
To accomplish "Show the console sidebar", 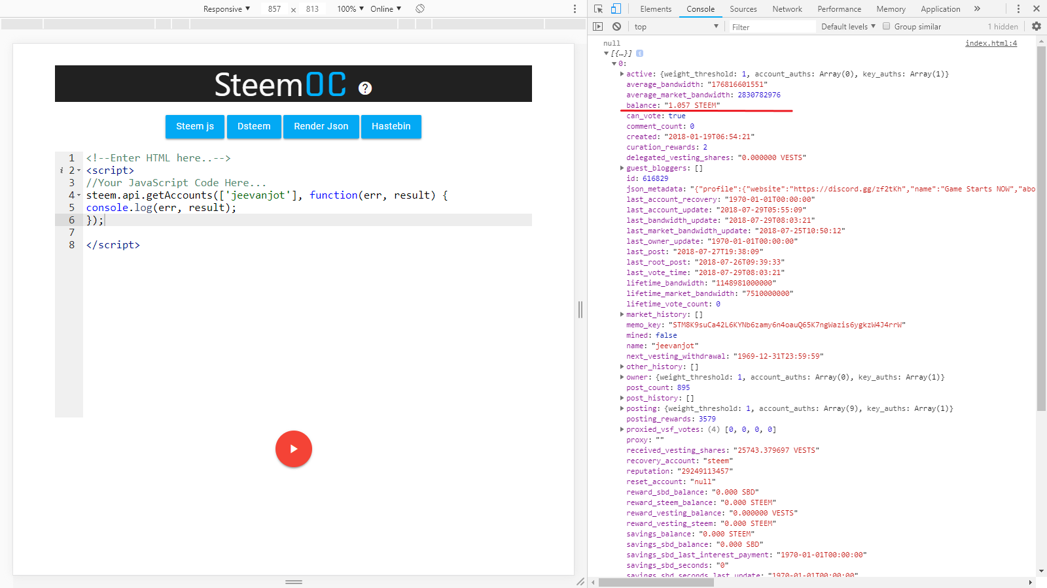I will 597,26.
